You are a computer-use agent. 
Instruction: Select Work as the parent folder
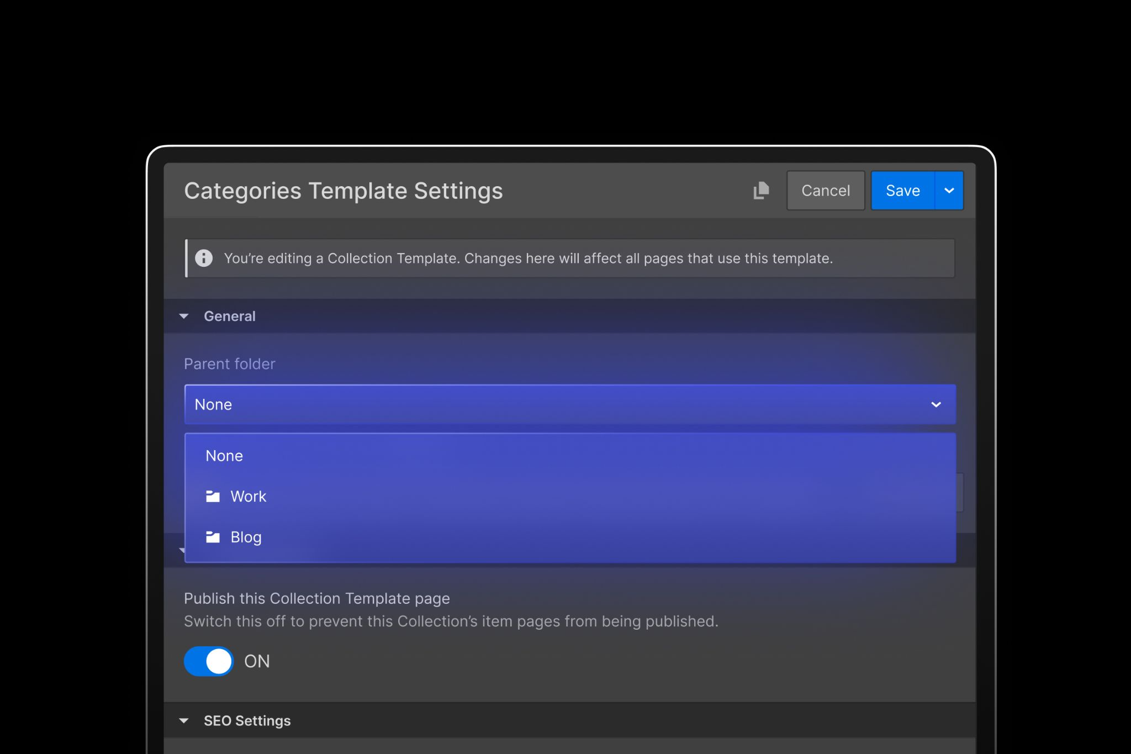coord(248,497)
